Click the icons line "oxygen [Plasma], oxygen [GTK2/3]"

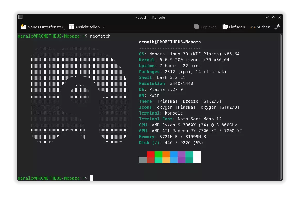198,107
